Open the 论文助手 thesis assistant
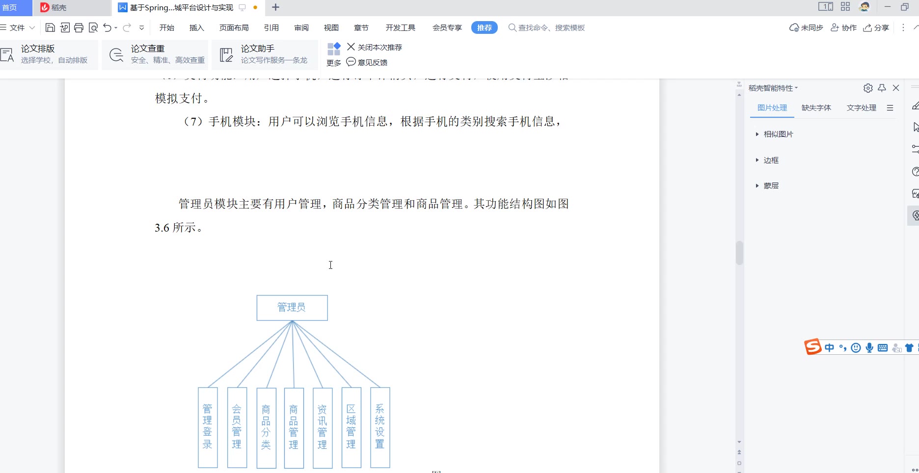919x473 pixels. pyautogui.click(x=265, y=54)
